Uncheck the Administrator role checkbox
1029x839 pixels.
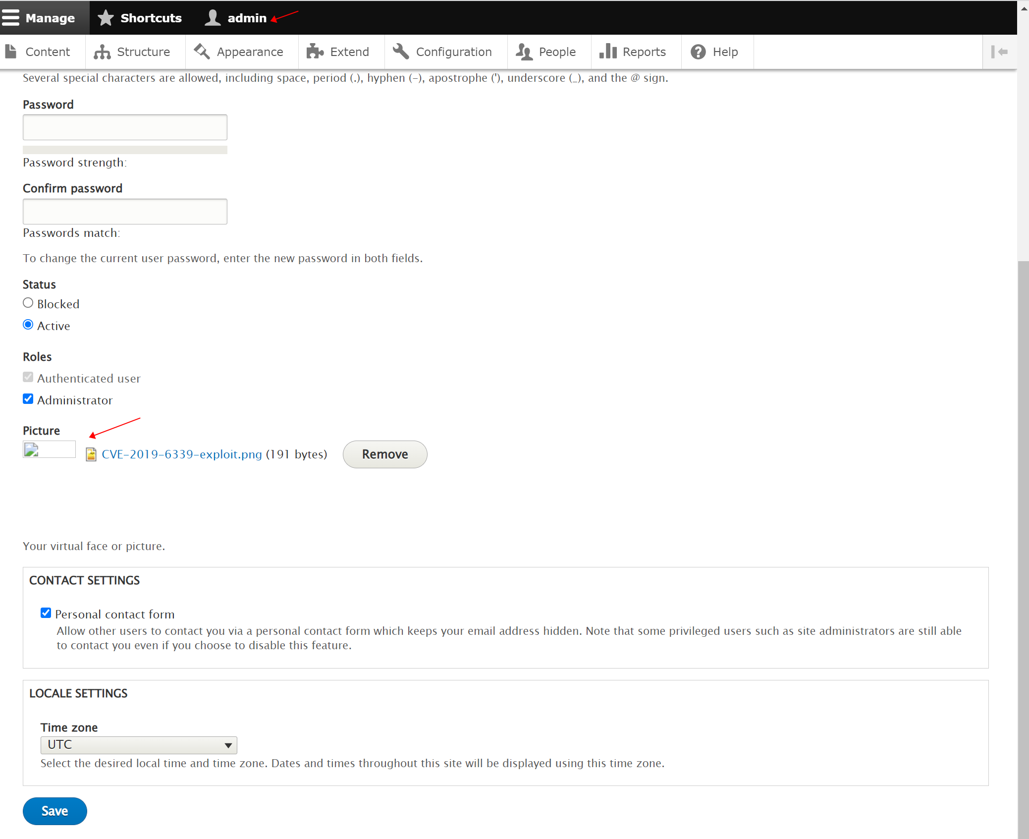coord(28,399)
